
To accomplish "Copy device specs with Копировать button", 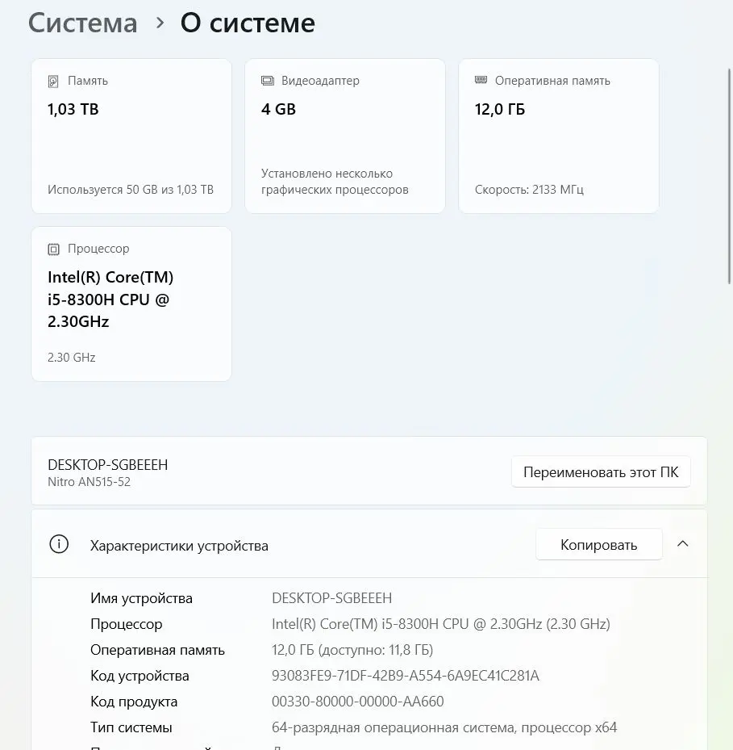I will 598,544.
